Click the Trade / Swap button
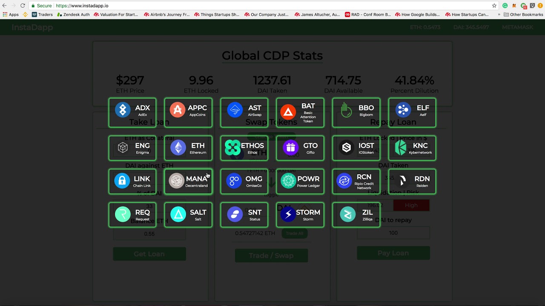 click(x=271, y=255)
